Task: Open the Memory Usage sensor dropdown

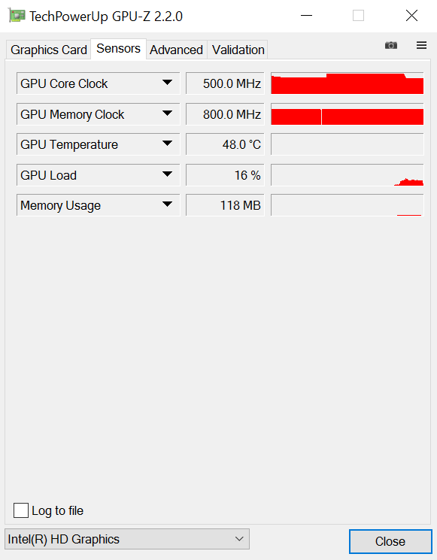Action: tap(98, 205)
